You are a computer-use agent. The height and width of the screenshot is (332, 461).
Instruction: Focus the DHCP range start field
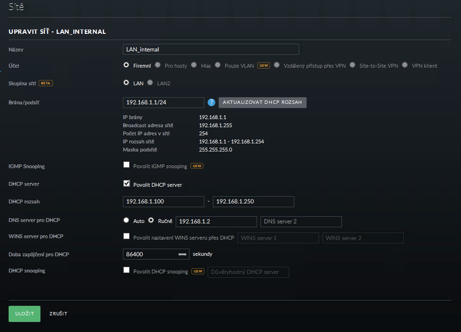[x=163, y=201]
